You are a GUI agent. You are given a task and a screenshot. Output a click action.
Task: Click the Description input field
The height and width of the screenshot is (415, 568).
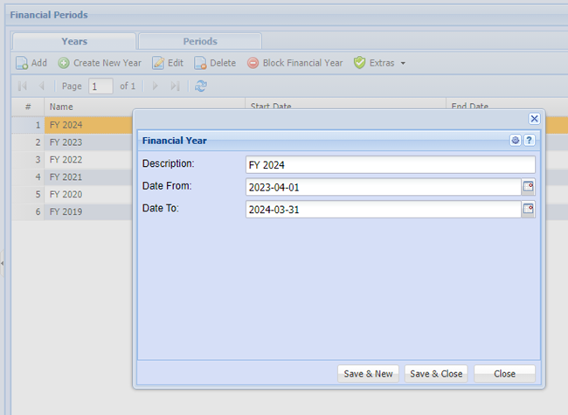pos(390,164)
